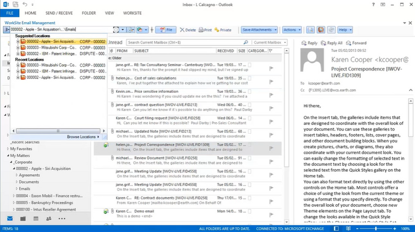Open People icon in navigation bar
The width and height of the screenshot is (415, 232).
[x=49, y=219]
